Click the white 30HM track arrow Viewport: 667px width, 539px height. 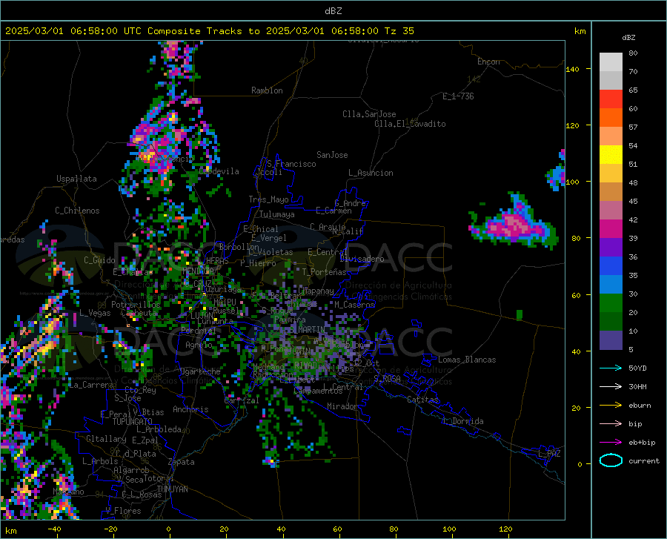coord(611,387)
